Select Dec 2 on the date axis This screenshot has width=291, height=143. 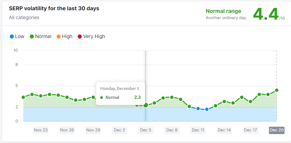pos(119,130)
